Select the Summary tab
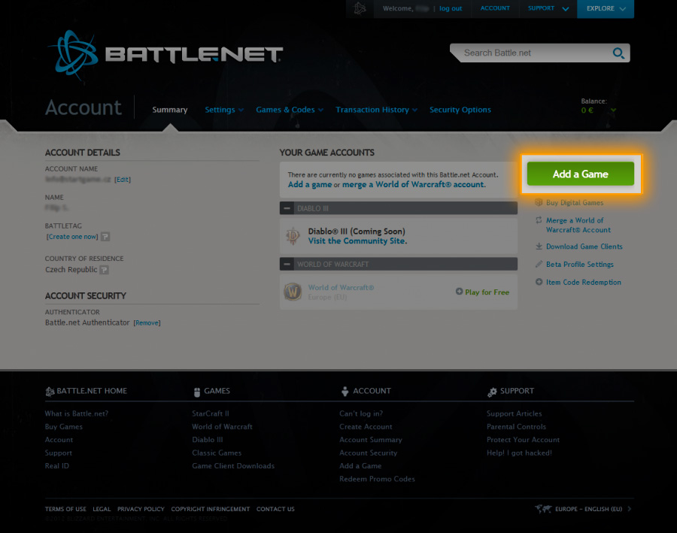This screenshot has height=533, width=677. 170,110
